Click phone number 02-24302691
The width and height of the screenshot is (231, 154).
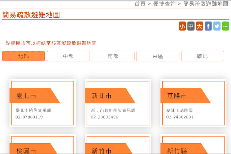pos(180,117)
